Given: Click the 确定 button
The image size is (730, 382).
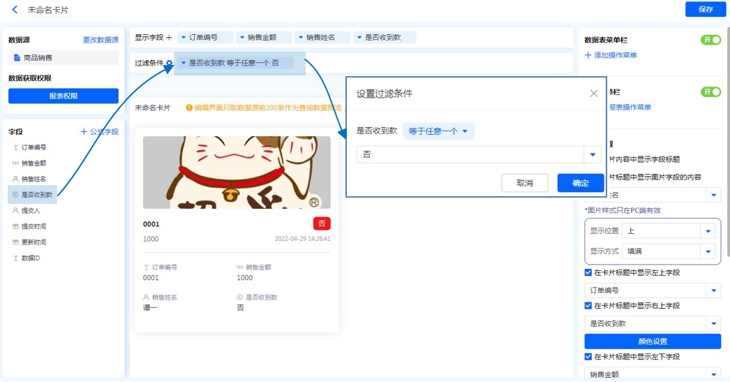Looking at the screenshot, I should tap(580, 183).
